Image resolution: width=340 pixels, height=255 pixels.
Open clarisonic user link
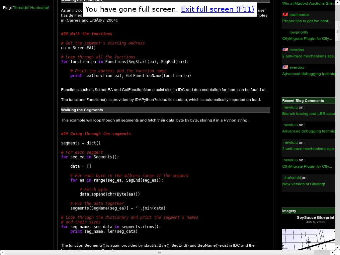pyautogui.click(x=292, y=178)
